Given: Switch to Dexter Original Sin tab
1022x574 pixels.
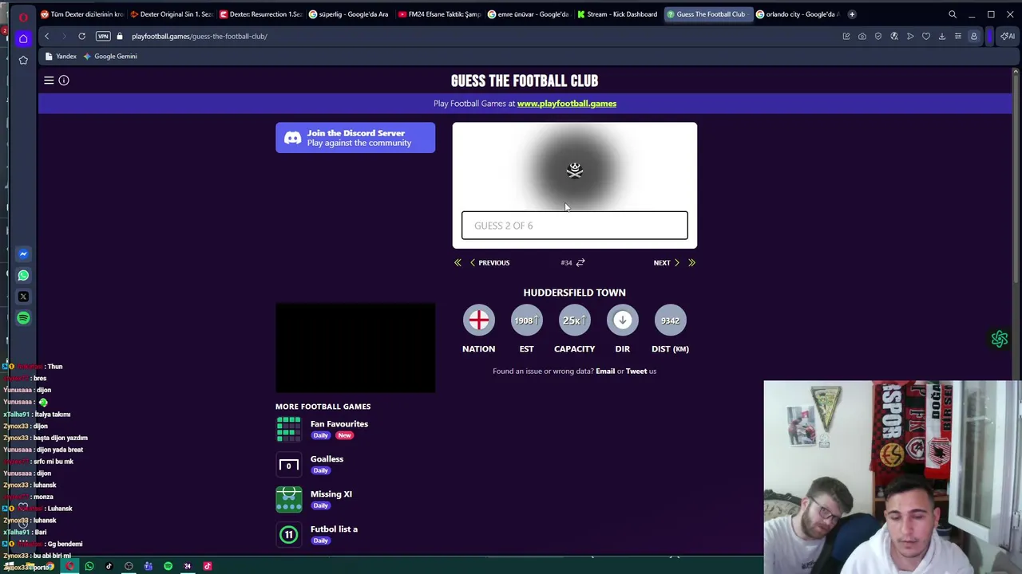Looking at the screenshot, I should 171,14.
